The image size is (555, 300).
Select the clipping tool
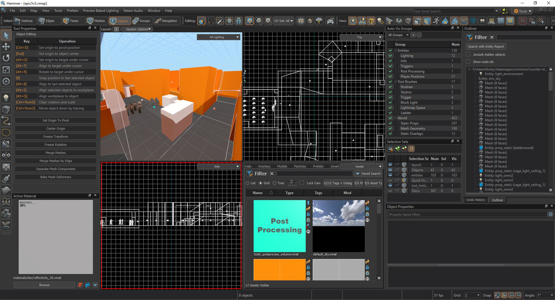6,144
